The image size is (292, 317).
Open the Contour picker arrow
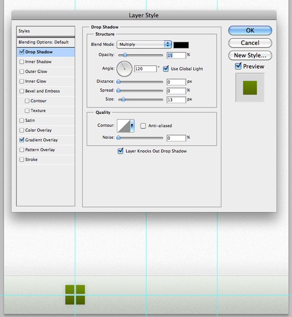[x=132, y=126]
